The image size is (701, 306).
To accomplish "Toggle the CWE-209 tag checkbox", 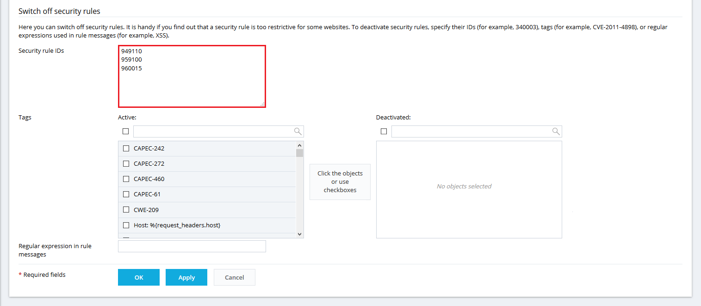I will (126, 210).
